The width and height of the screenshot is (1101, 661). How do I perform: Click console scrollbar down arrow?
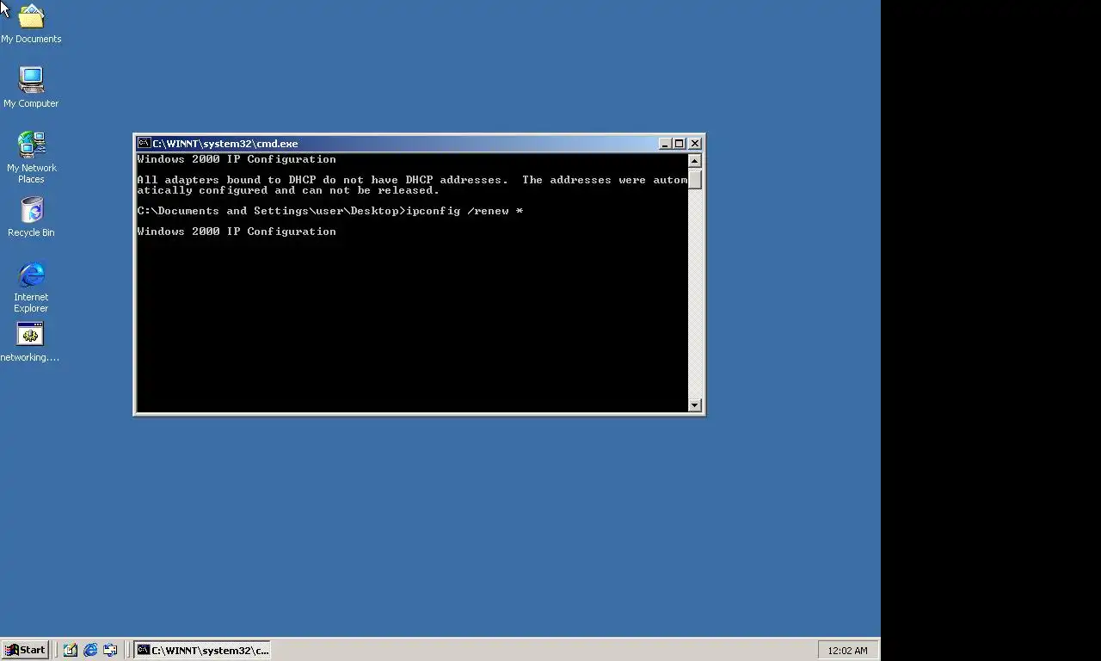coord(695,405)
